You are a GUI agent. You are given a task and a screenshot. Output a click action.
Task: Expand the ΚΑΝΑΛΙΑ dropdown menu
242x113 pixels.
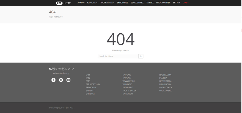(x=92, y=2)
